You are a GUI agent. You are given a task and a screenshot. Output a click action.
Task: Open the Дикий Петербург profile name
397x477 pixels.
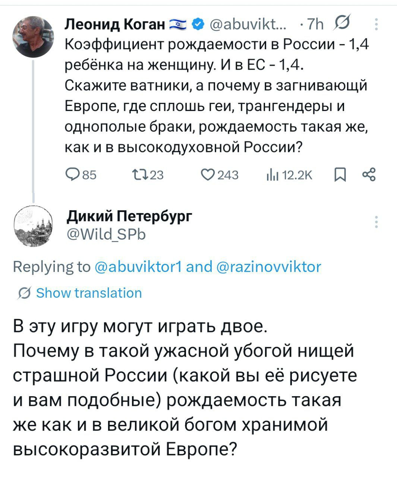[129, 216]
